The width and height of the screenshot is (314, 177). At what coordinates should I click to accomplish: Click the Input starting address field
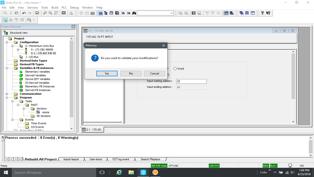pyautogui.click(x=191, y=81)
